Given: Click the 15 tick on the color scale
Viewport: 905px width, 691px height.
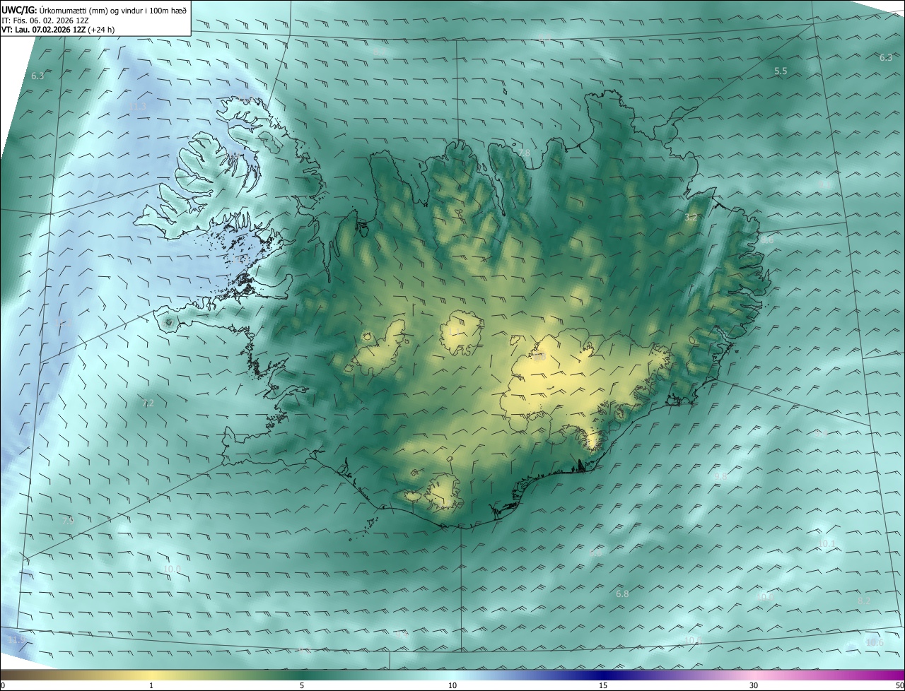Looking at the screenshot, I should tap(603, 686).
